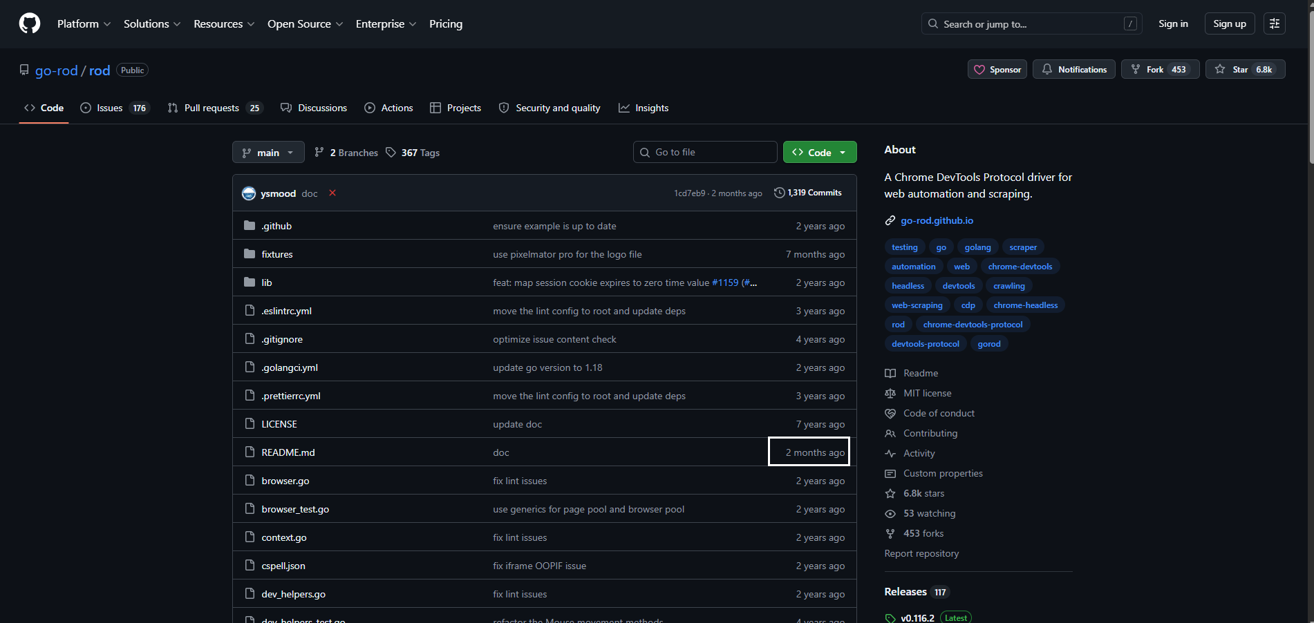Open the 2 Branches link

346,153
